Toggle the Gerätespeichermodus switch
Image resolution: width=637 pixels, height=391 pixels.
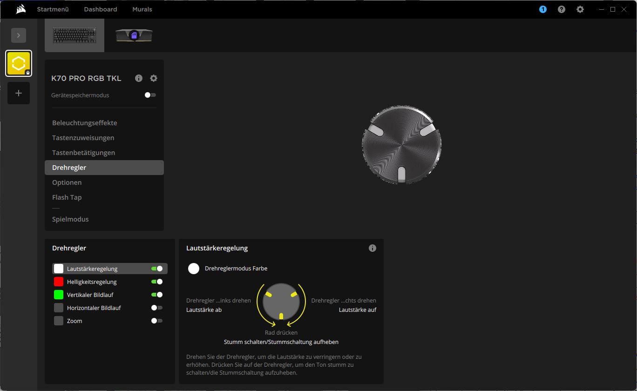click(150, 95)
